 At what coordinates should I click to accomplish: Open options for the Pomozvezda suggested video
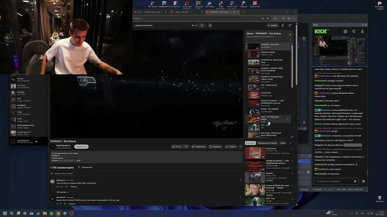(x=292, y=149)
